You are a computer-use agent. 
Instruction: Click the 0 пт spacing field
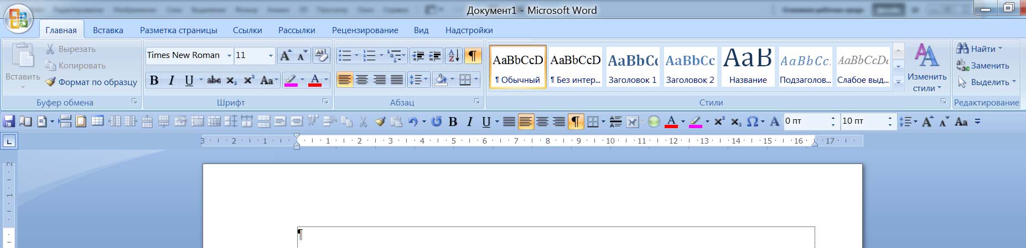pos(806,122)
